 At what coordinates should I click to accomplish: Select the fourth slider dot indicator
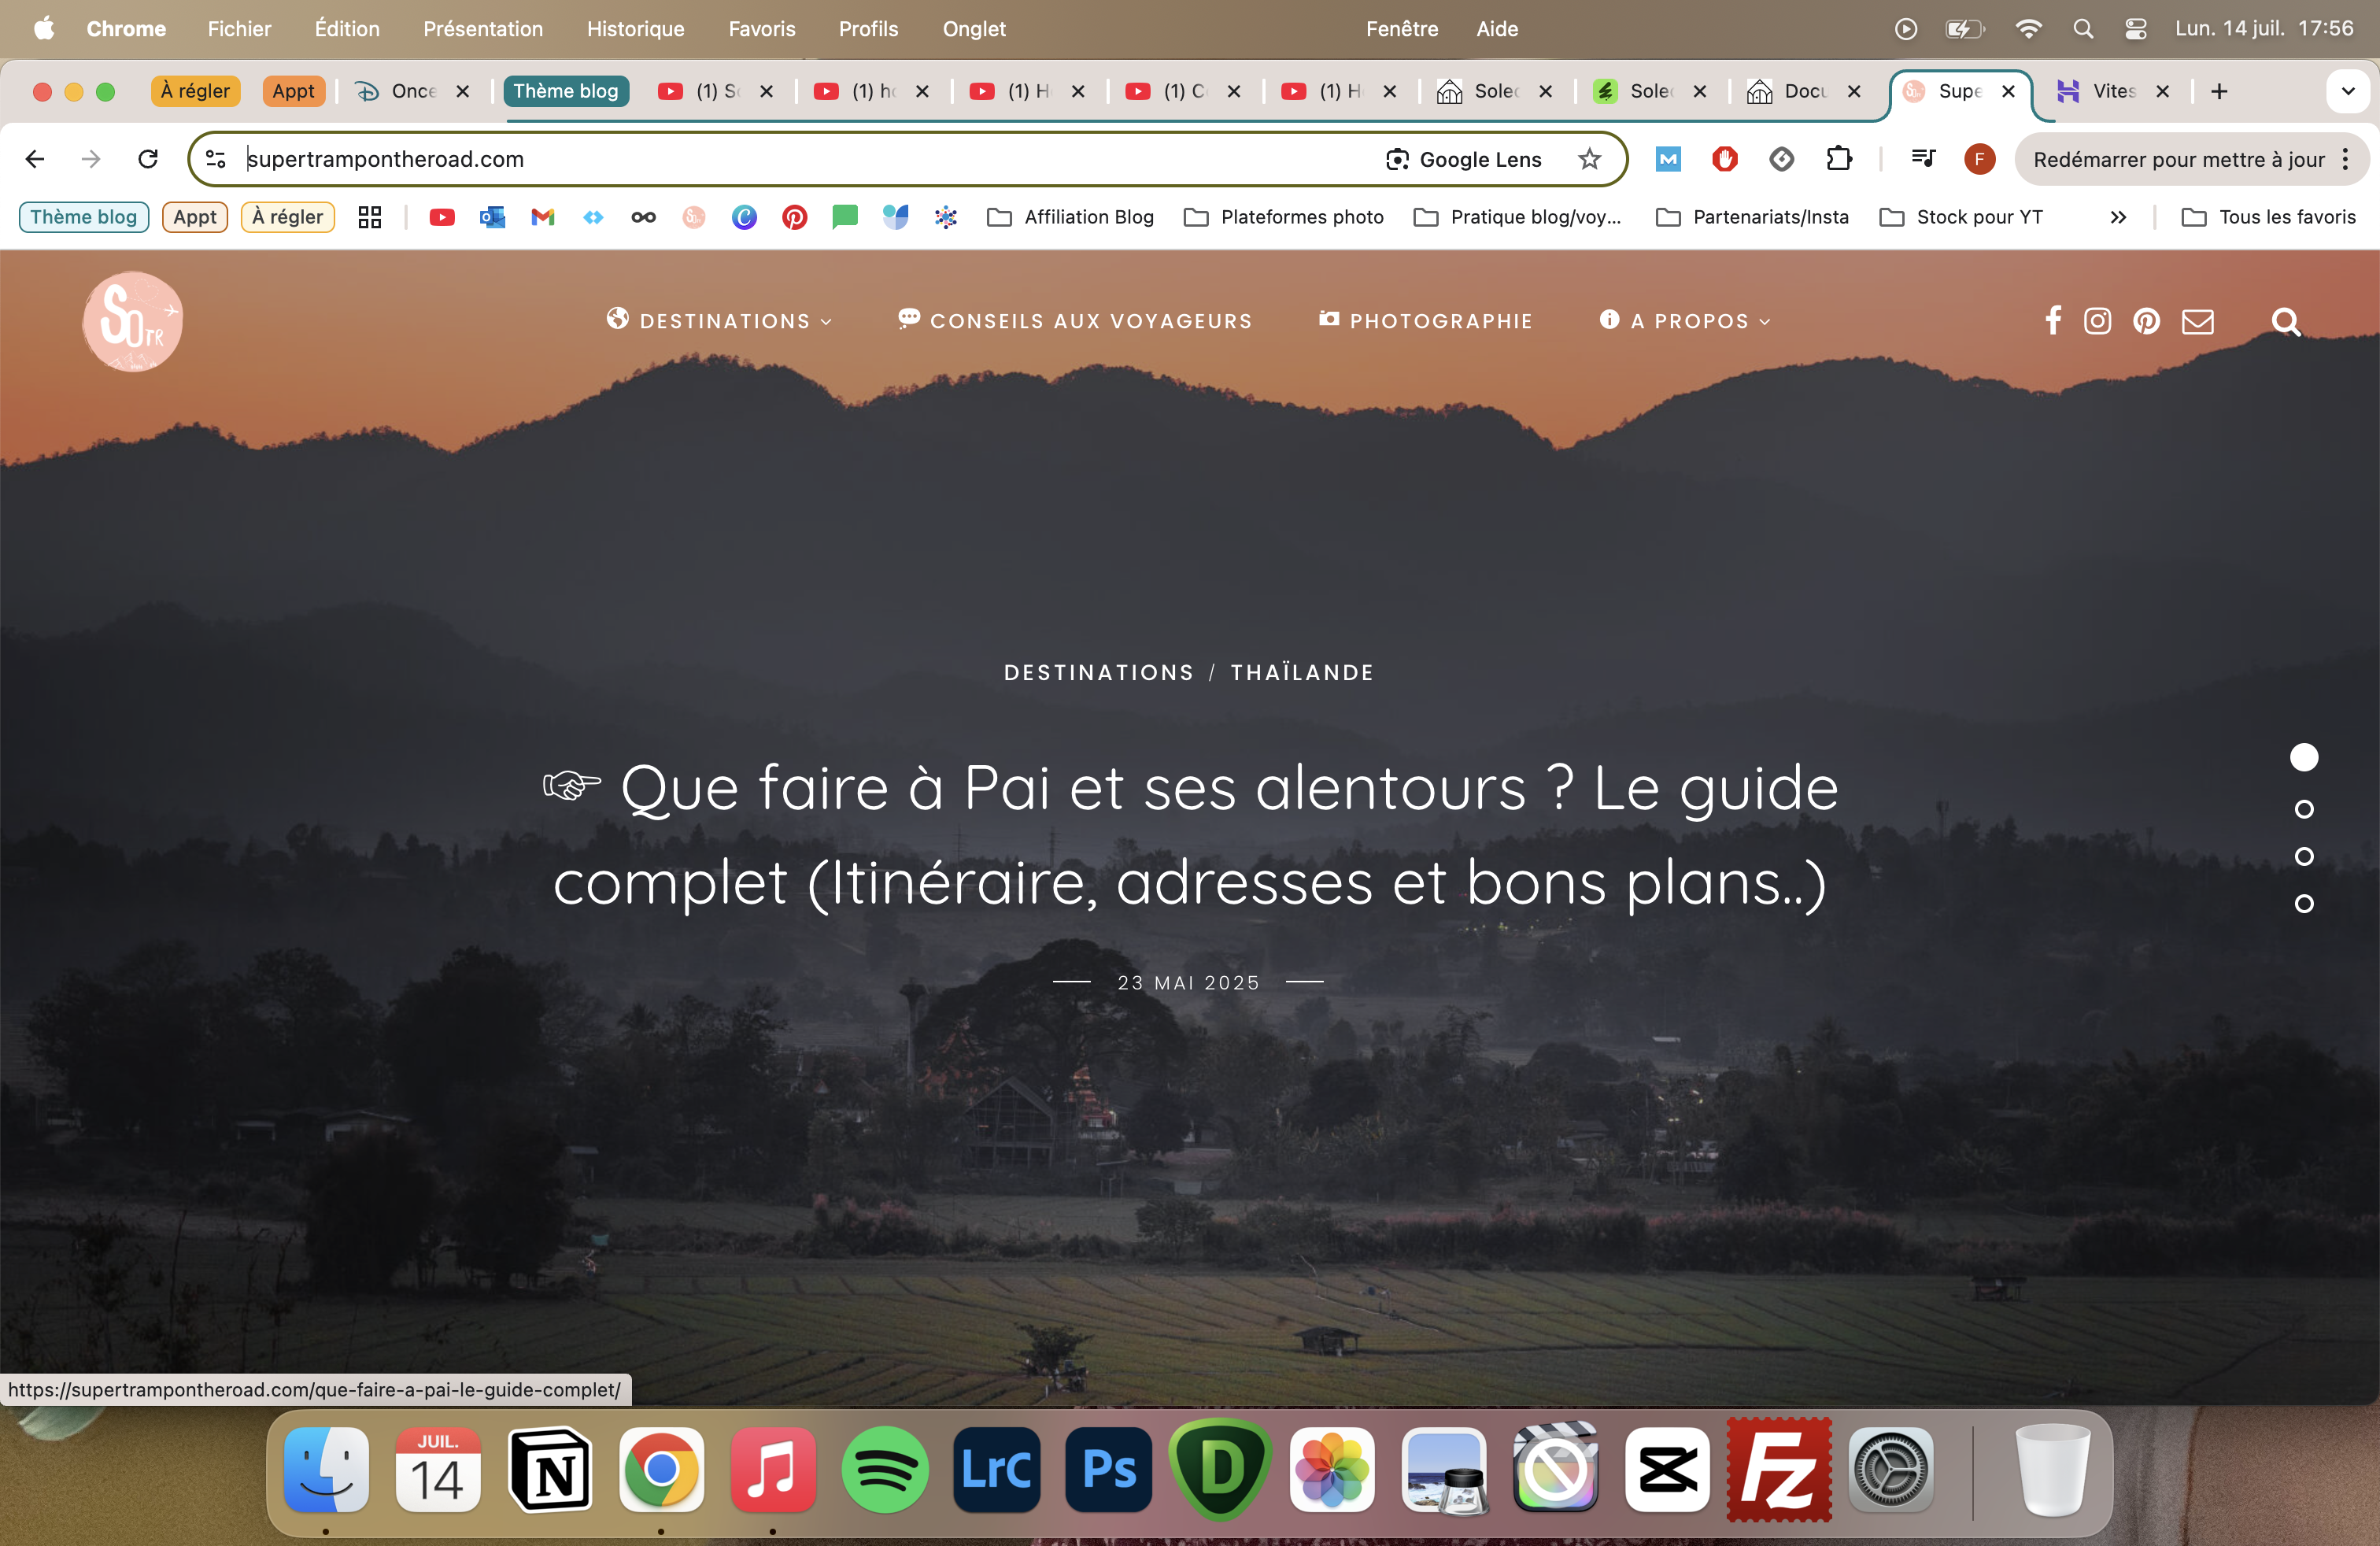[2304, 903]
